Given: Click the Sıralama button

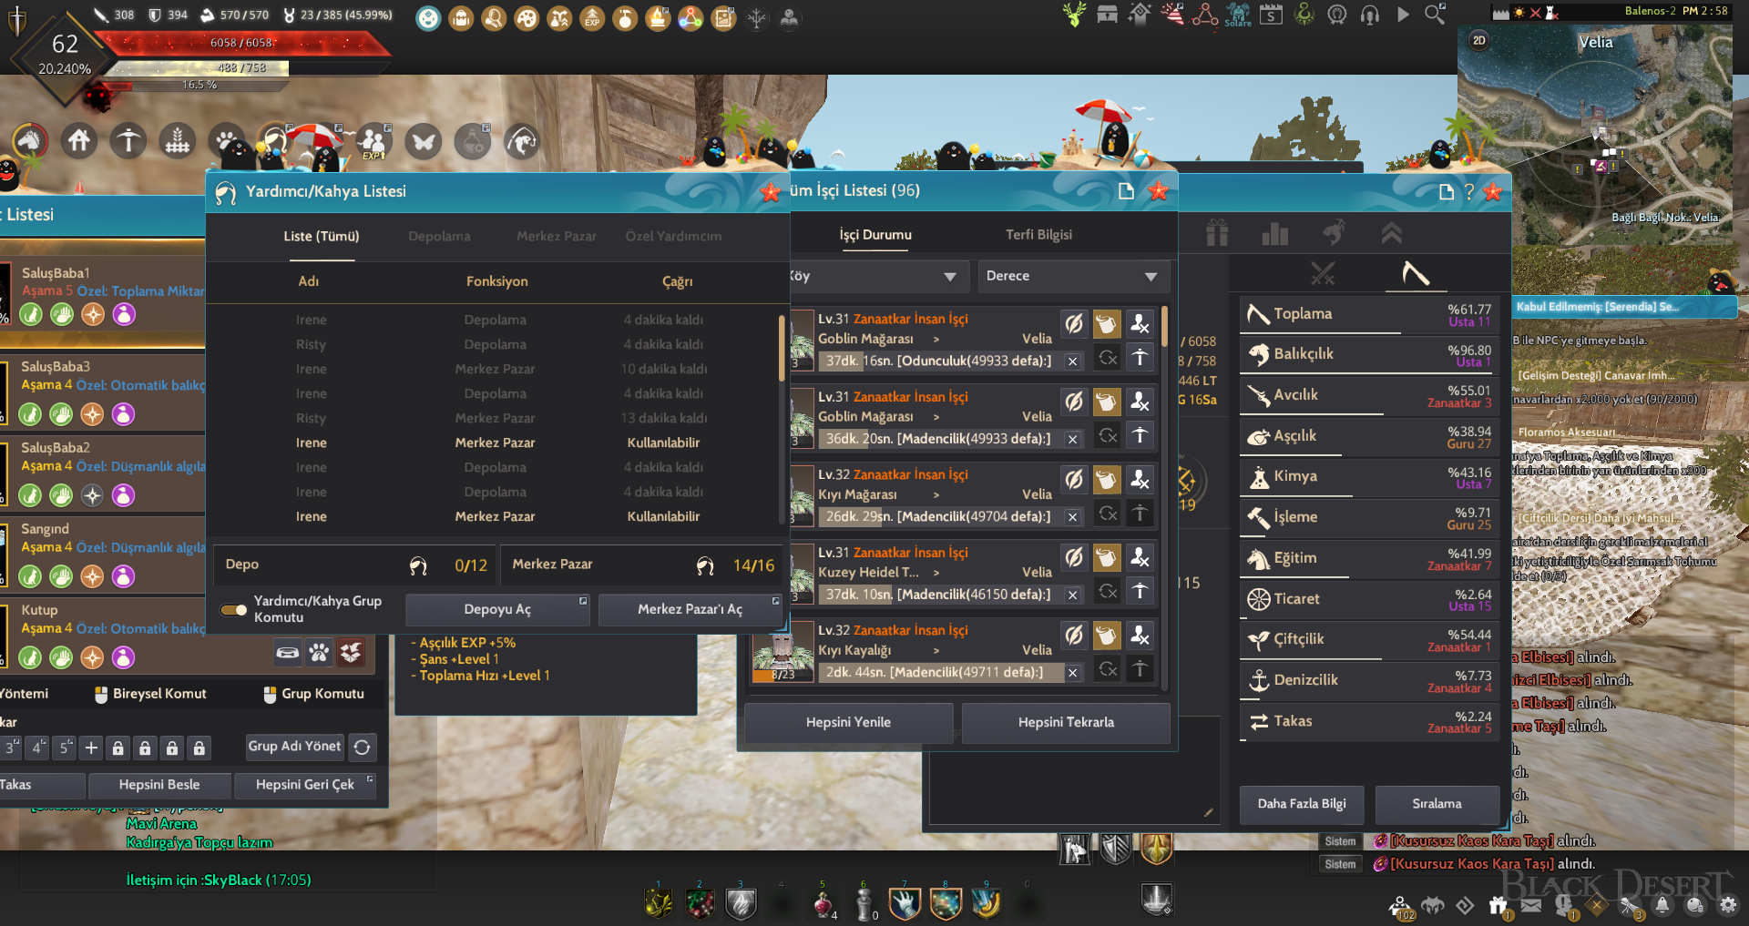Looking at the screenshot, I should click(x=1437, y=804).
